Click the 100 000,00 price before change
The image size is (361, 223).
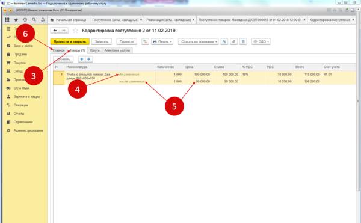click(x=202, y=75)
